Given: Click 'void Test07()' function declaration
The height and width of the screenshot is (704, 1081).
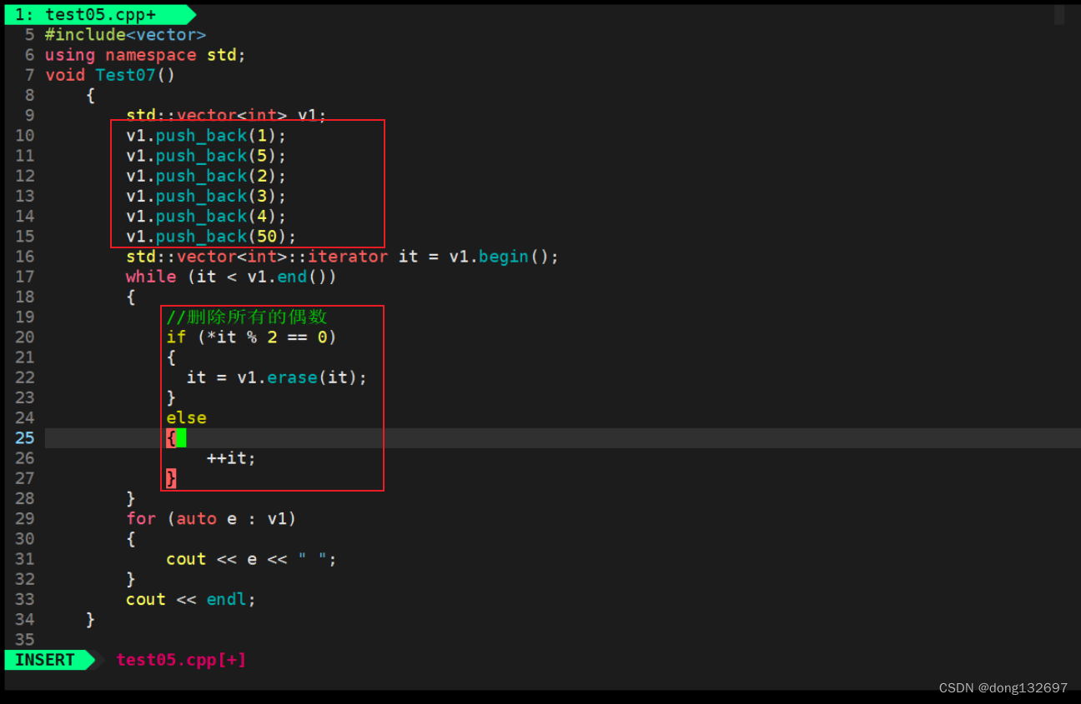Looking at the screenshot, I should pyautogui.click(x=110, y=75).
